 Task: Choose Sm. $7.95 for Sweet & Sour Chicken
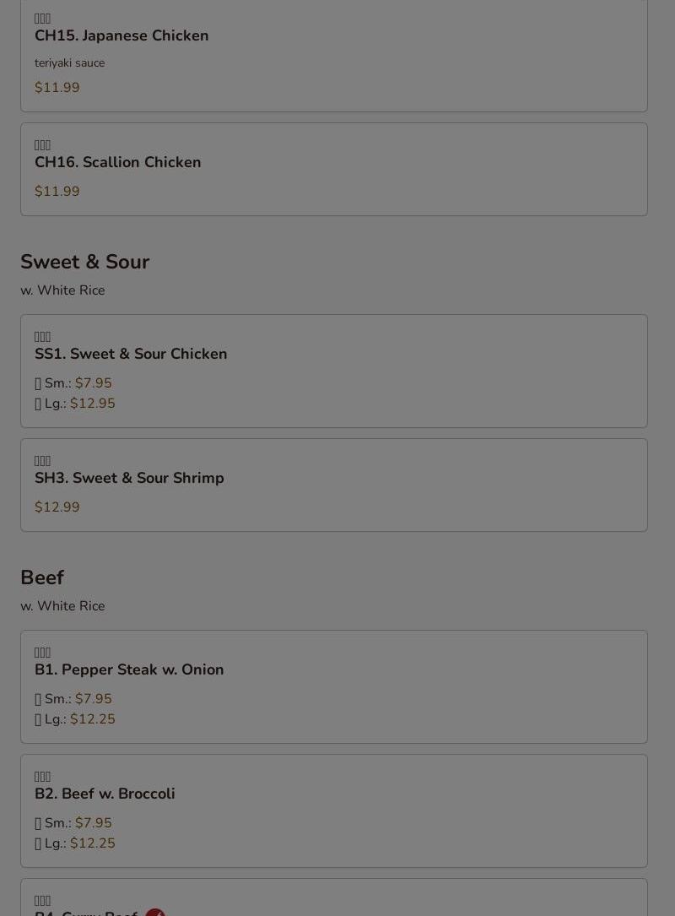(x=73, y=383)
